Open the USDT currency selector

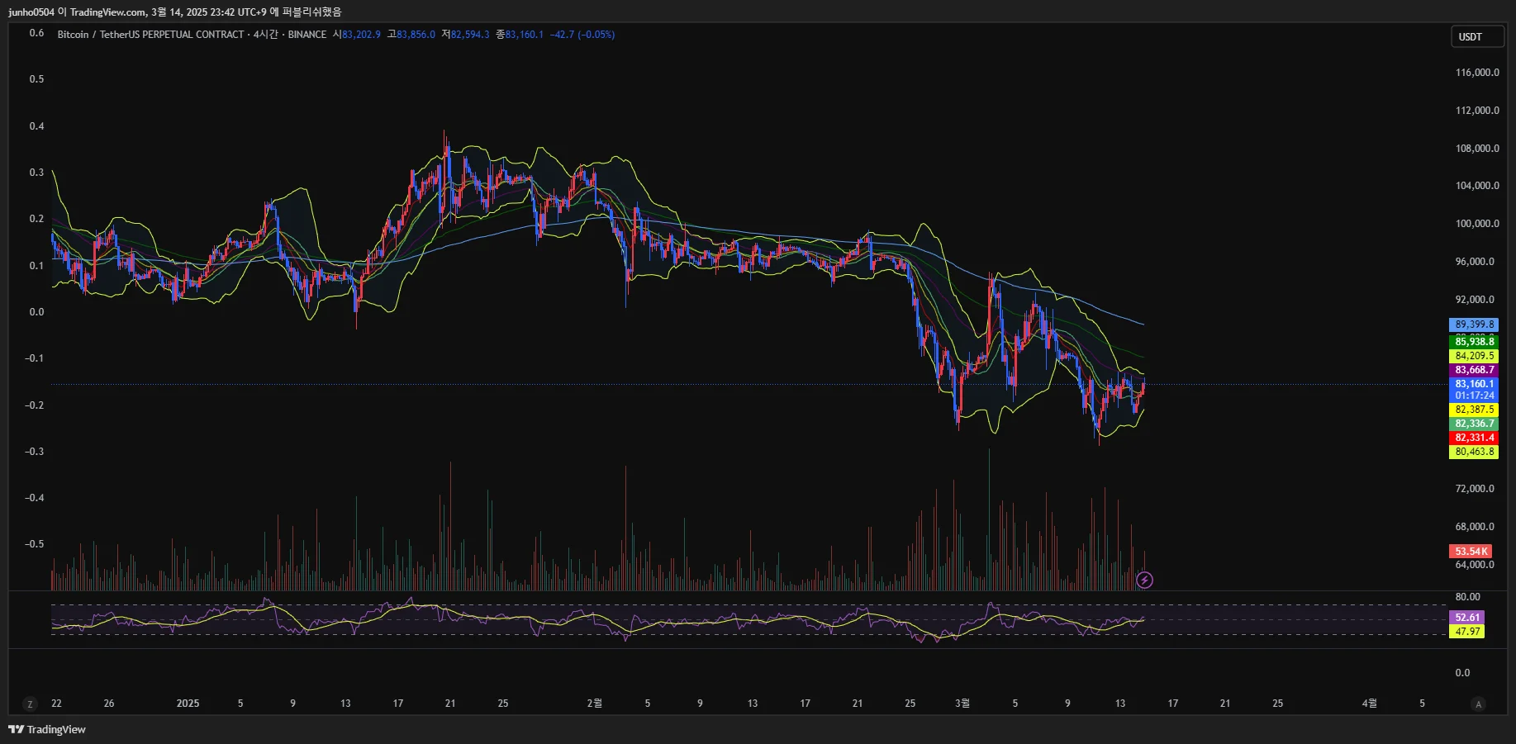(1477, 36)
